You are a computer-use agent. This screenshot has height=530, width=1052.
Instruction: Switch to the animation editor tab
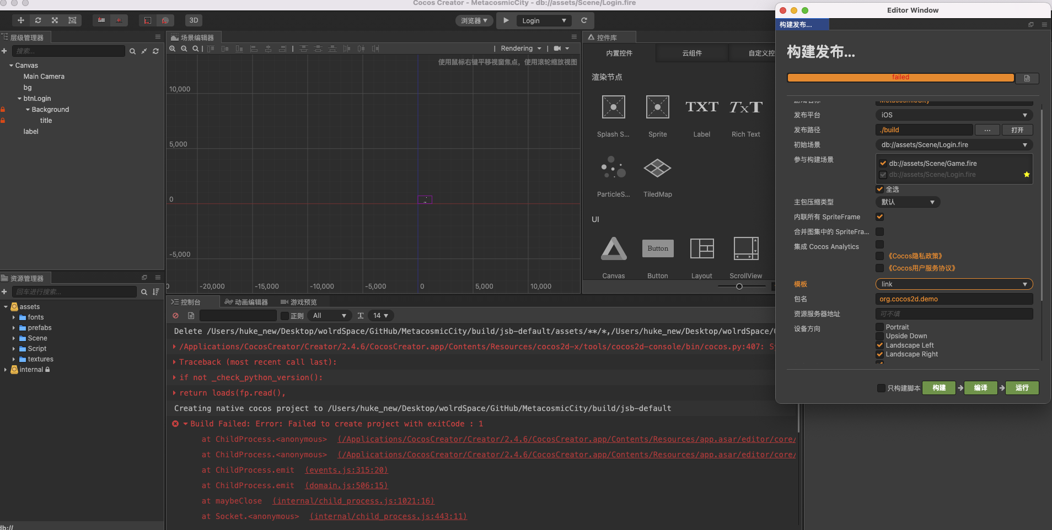[246, 302]
